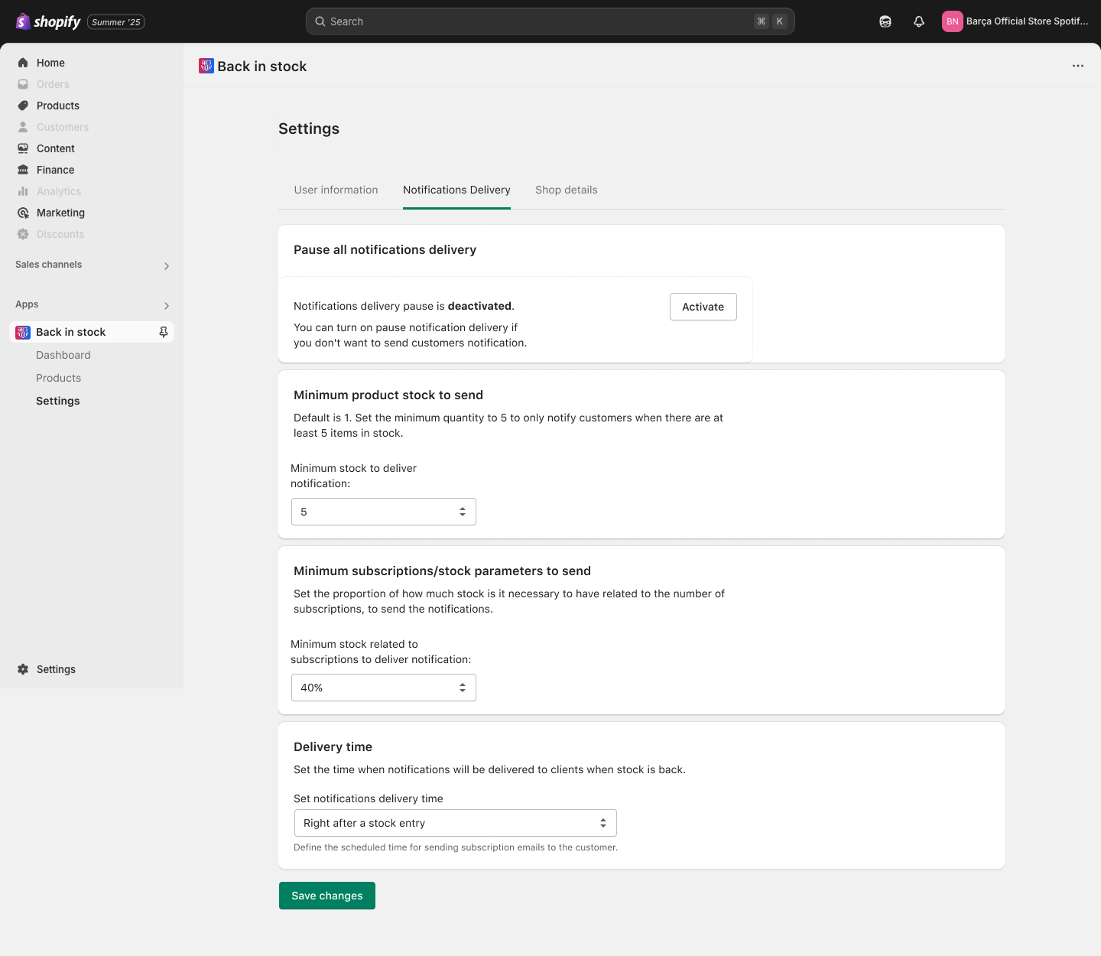
Task: Switch to the Shop details tab
Action: [x=567, y=190]
